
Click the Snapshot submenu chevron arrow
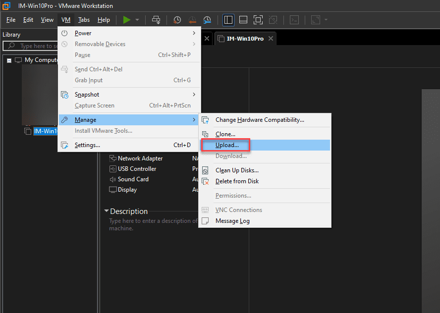[194, 95]
